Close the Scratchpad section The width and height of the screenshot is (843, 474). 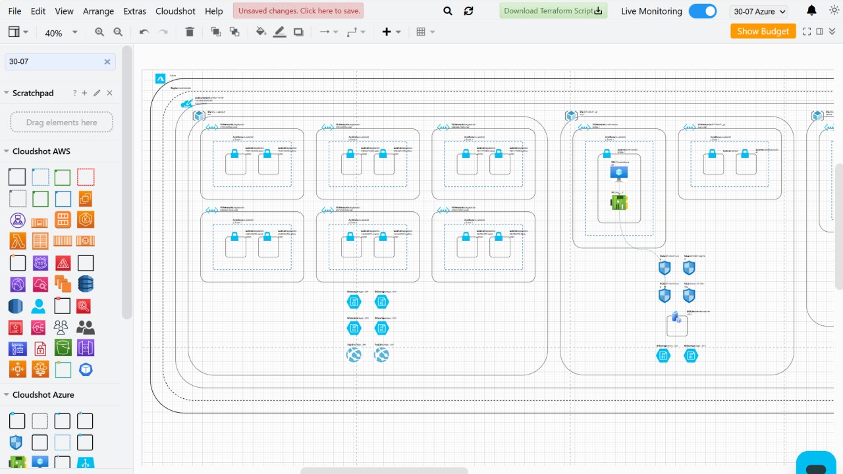click(x=109, y=93)
